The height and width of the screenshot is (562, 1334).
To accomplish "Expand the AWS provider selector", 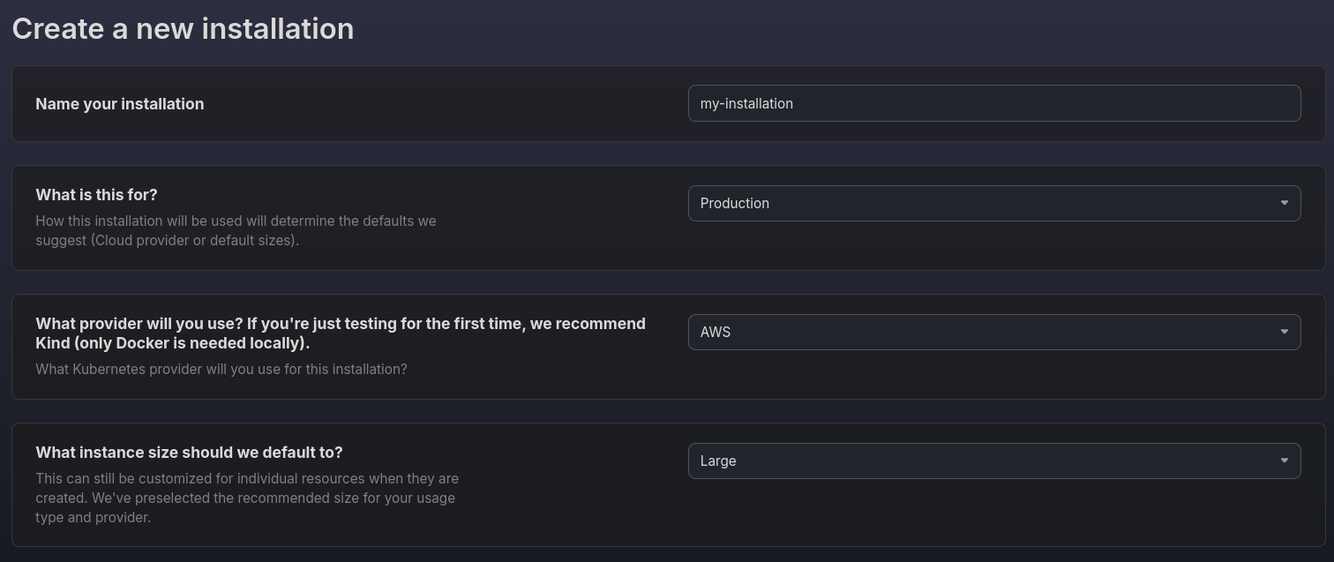I will (994, 332).
